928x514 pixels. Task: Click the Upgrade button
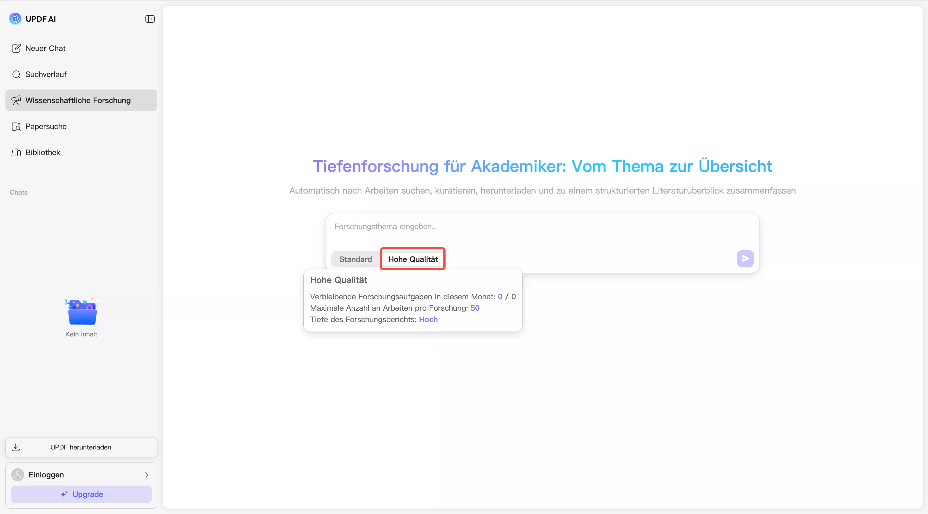(81, 494)
